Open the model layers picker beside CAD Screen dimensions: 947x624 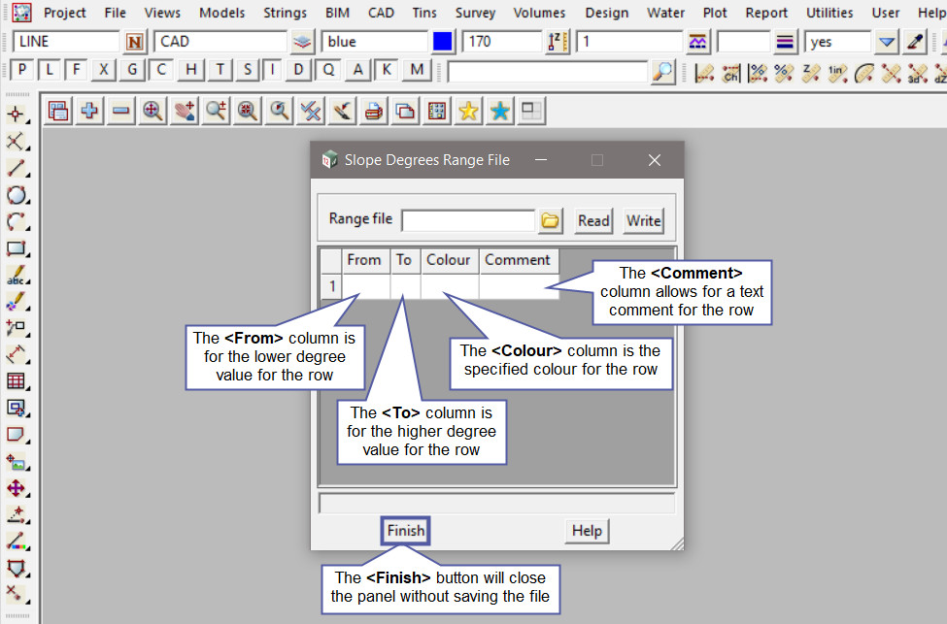tap(302, 42)
